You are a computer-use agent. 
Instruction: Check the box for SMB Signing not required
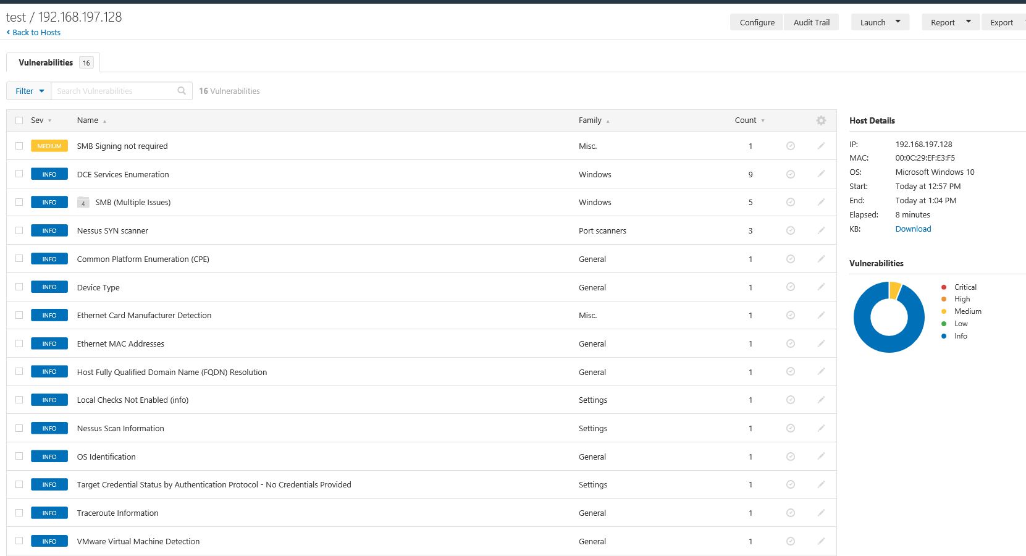(x=19, y=146)
